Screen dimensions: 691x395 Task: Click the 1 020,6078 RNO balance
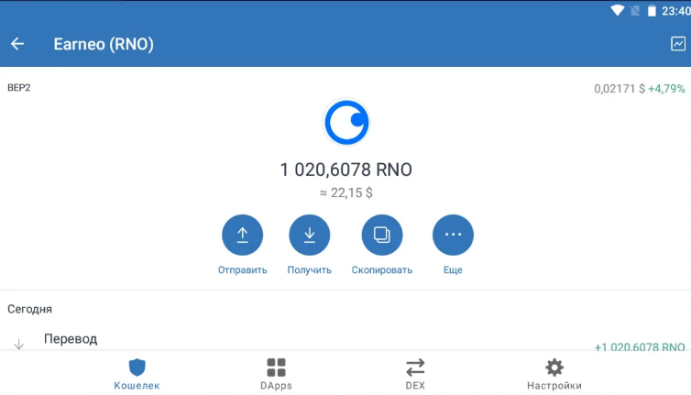click(x=345, y=170)
